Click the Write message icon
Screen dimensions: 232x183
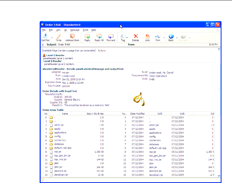pyautogui.click(x=59, y=36)
